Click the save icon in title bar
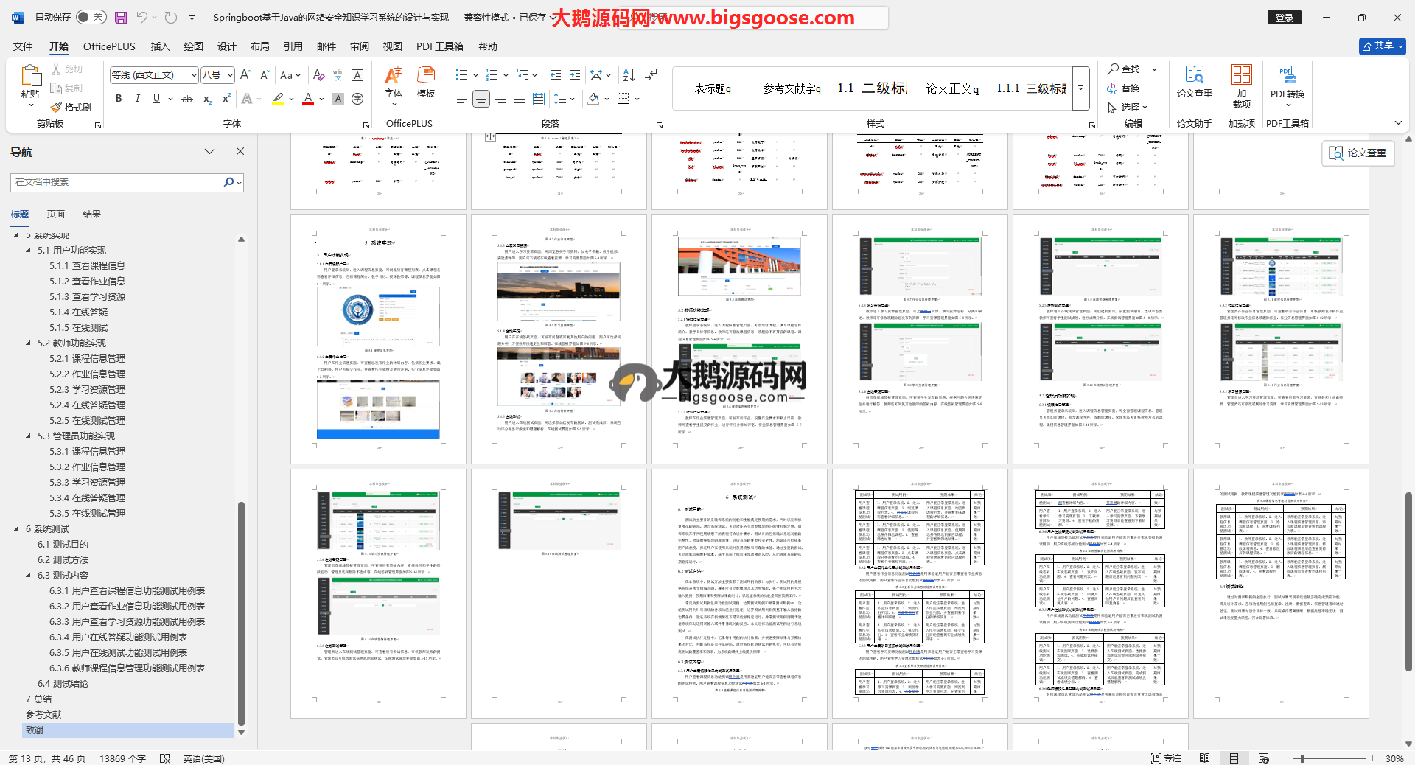Image resolution: width=1415 pixels, height=765 pixels. [x=121, y=17]
